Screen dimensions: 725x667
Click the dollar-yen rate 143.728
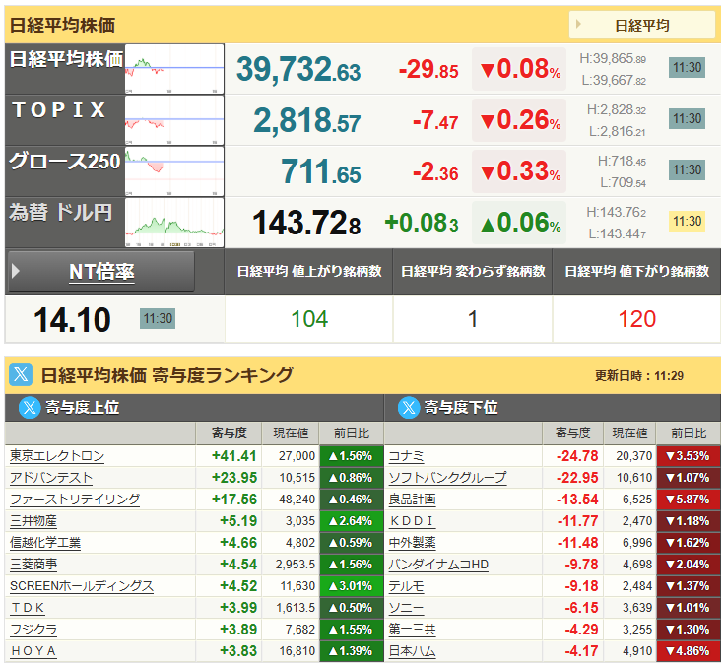[x=306, y=223]
